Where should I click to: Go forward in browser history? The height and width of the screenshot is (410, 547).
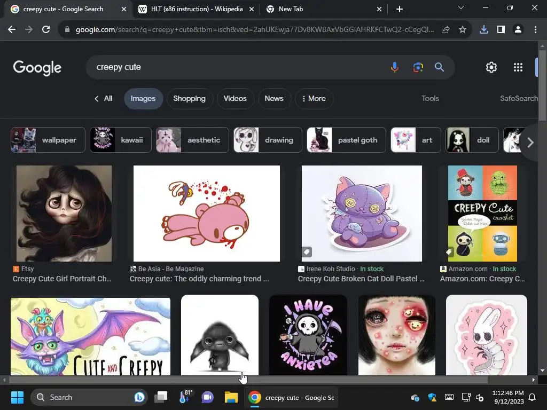coord(29,30)
